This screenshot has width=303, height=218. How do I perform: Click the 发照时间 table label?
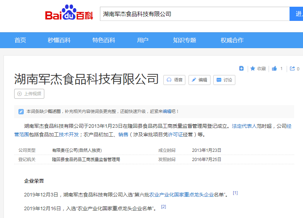pyautogui.click(x=167, y=160)
